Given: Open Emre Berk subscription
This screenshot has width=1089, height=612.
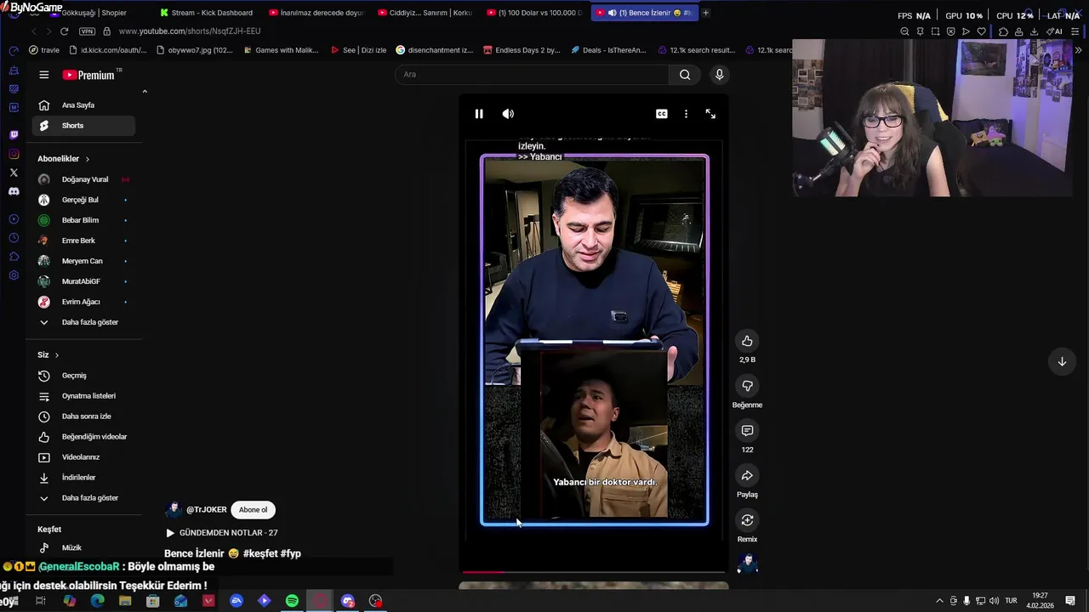Looking at the screenshot, I should click(x=83, y=241).
